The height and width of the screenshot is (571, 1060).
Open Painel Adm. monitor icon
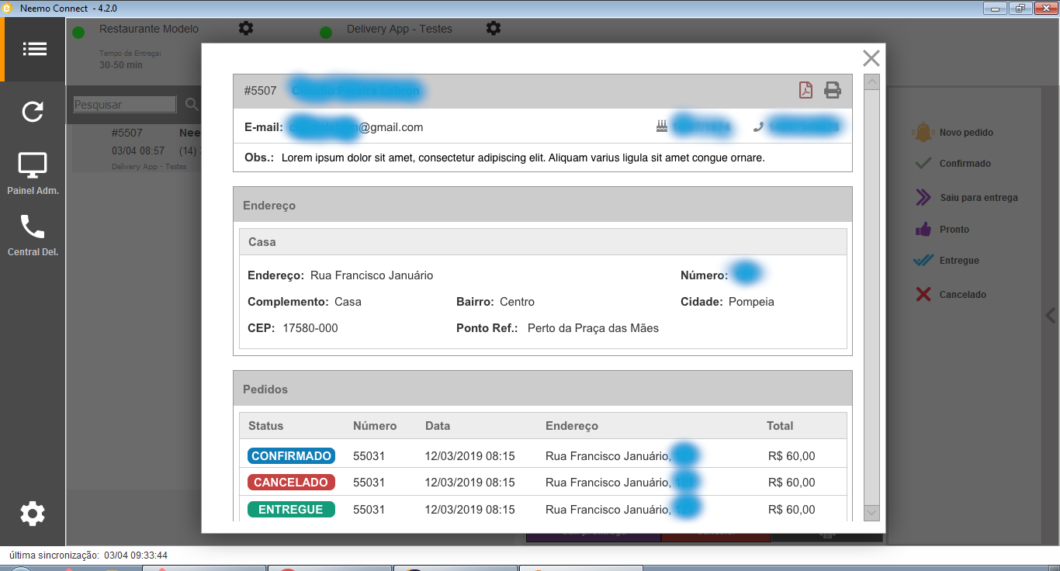(x=33, y=165)
